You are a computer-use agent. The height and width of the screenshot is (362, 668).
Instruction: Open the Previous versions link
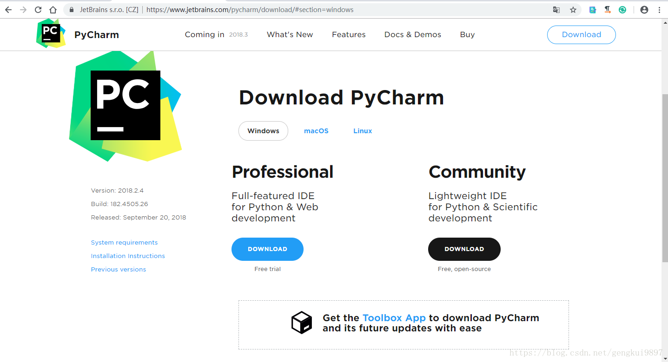118,269
